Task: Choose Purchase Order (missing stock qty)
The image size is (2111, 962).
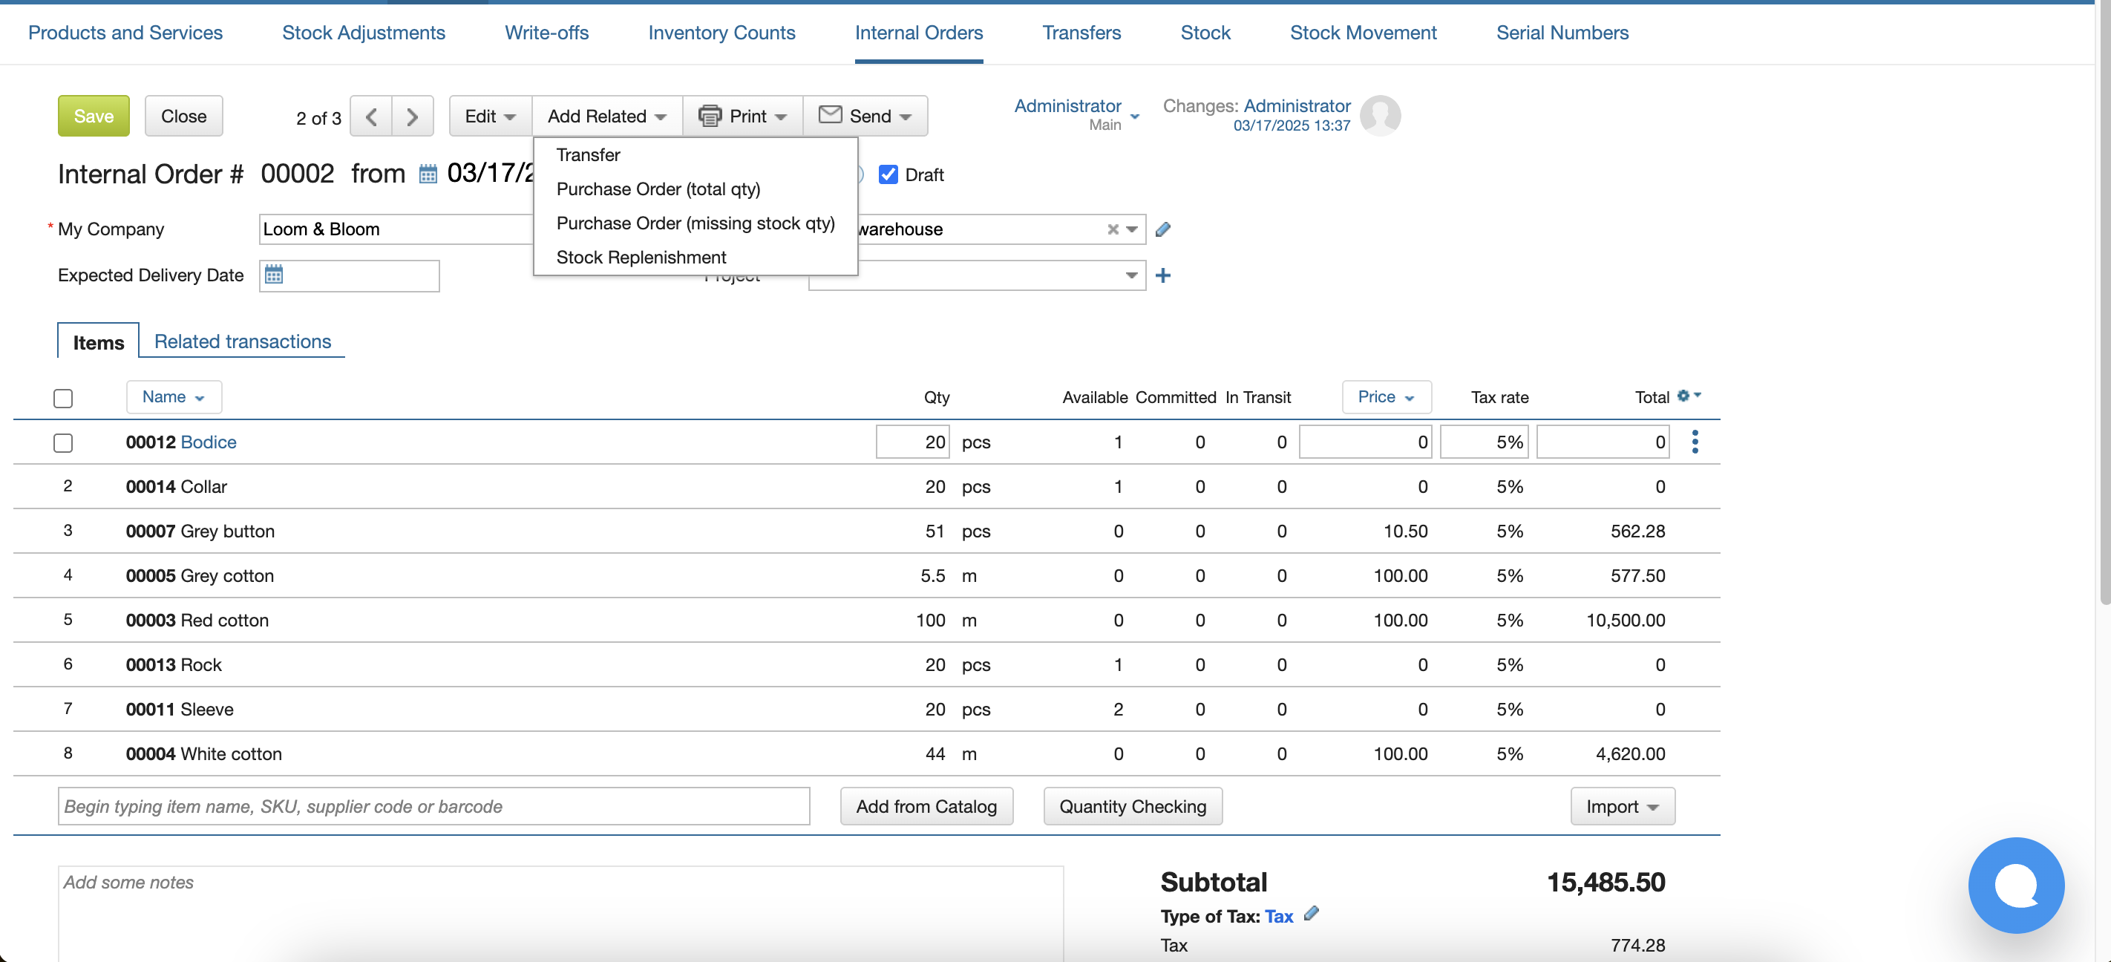Action: tap(695, 223)
